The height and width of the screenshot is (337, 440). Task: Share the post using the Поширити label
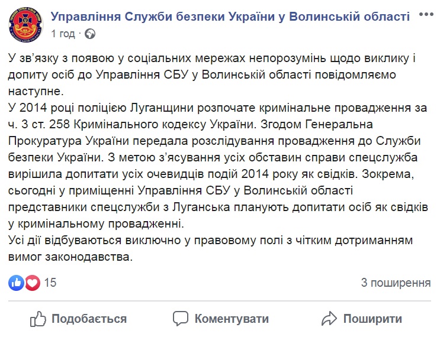pyautogui.click(x=372, y=319)
